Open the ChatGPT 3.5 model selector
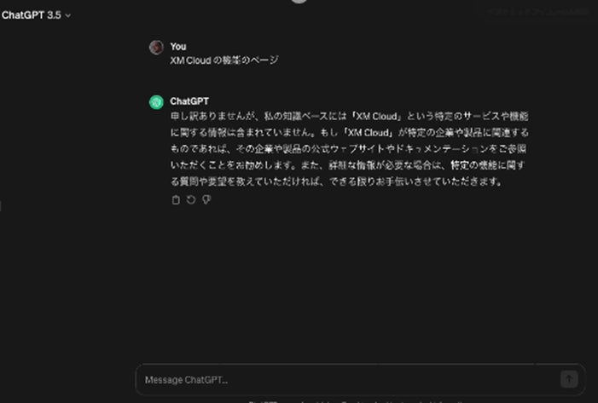The image size is (598, 403). (x=36, y=15)
